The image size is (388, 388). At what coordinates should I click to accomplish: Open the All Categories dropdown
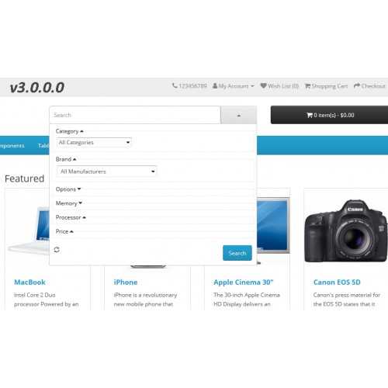pyautogui.click(x=94, y=143)
